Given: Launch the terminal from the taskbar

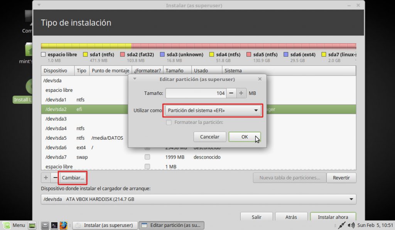Looking at the screenshot, I should pyautogui.click(x=54, y=225).
